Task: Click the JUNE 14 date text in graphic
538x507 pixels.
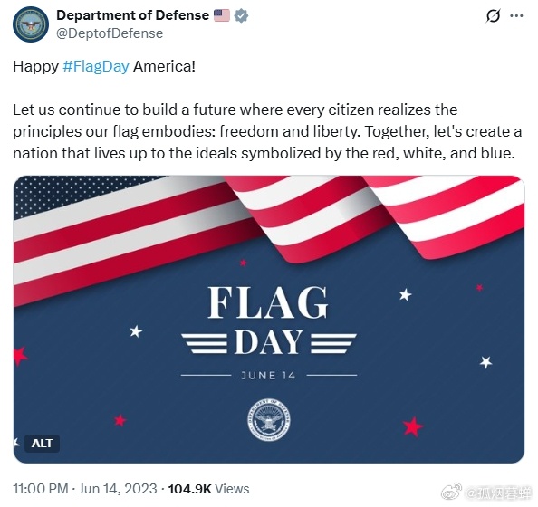Action: tap(268, 376)
